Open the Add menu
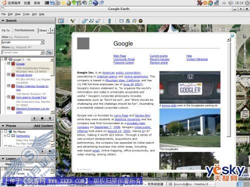The height and width of the screenshot is (187, 250). click(x=34, y=14)
